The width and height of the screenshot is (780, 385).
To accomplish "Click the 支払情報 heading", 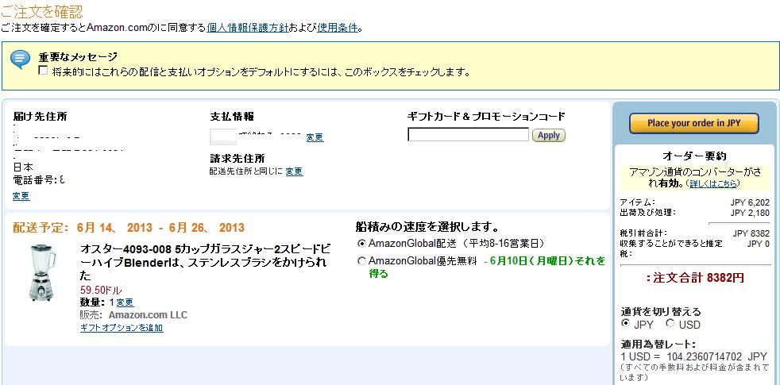I will pos(232,117).
